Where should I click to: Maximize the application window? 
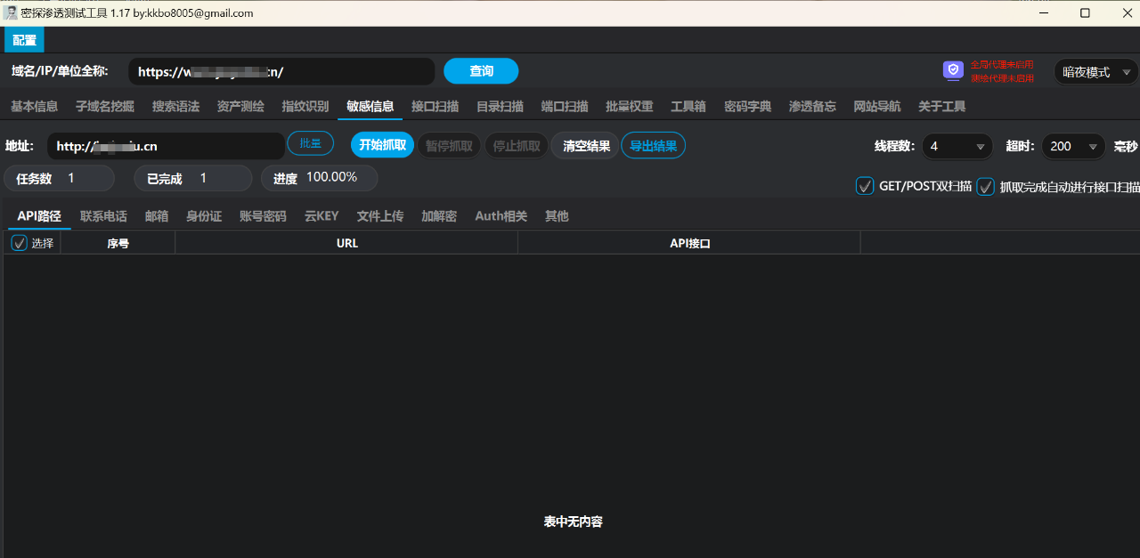pyautogui.click(x=1085, y=13)
